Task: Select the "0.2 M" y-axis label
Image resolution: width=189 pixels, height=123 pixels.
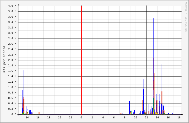Action: click(x=12, y=109)
